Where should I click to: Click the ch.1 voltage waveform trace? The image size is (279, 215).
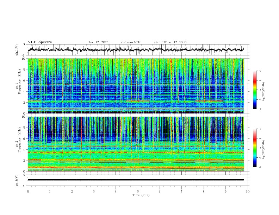[x=136, y=50]
